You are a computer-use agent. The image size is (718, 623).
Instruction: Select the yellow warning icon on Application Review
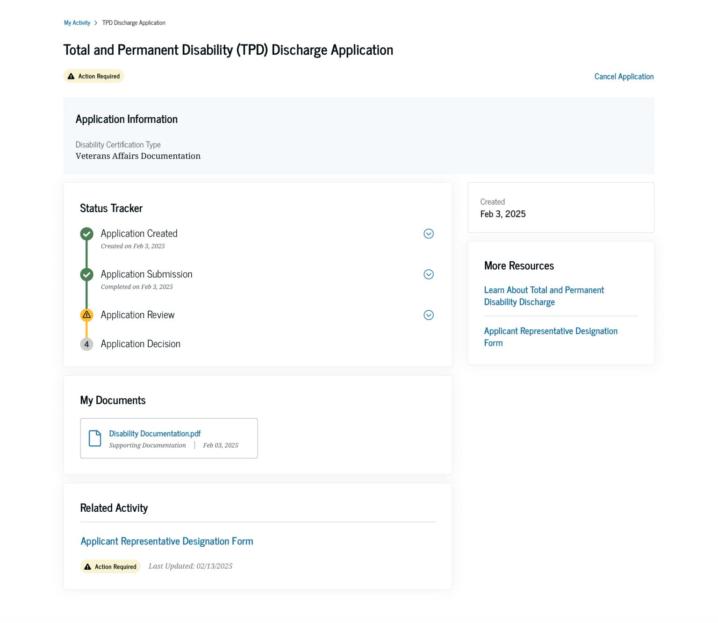pyautogui.click(x=86, y=315)
